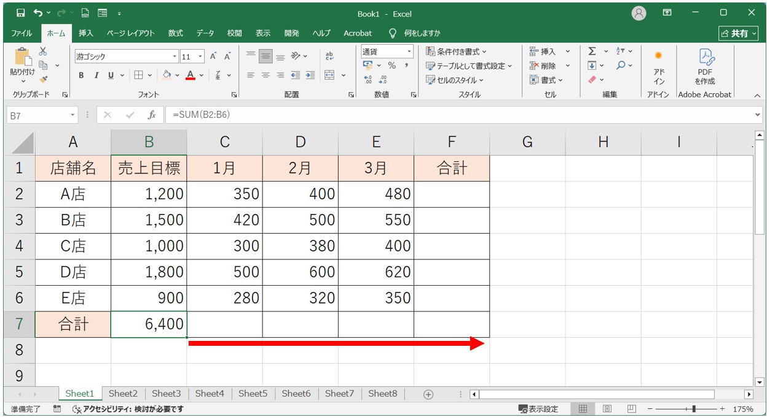The image size is (770, 420).
Task: Click the Name Box showing B7
Action: point(42,115)
